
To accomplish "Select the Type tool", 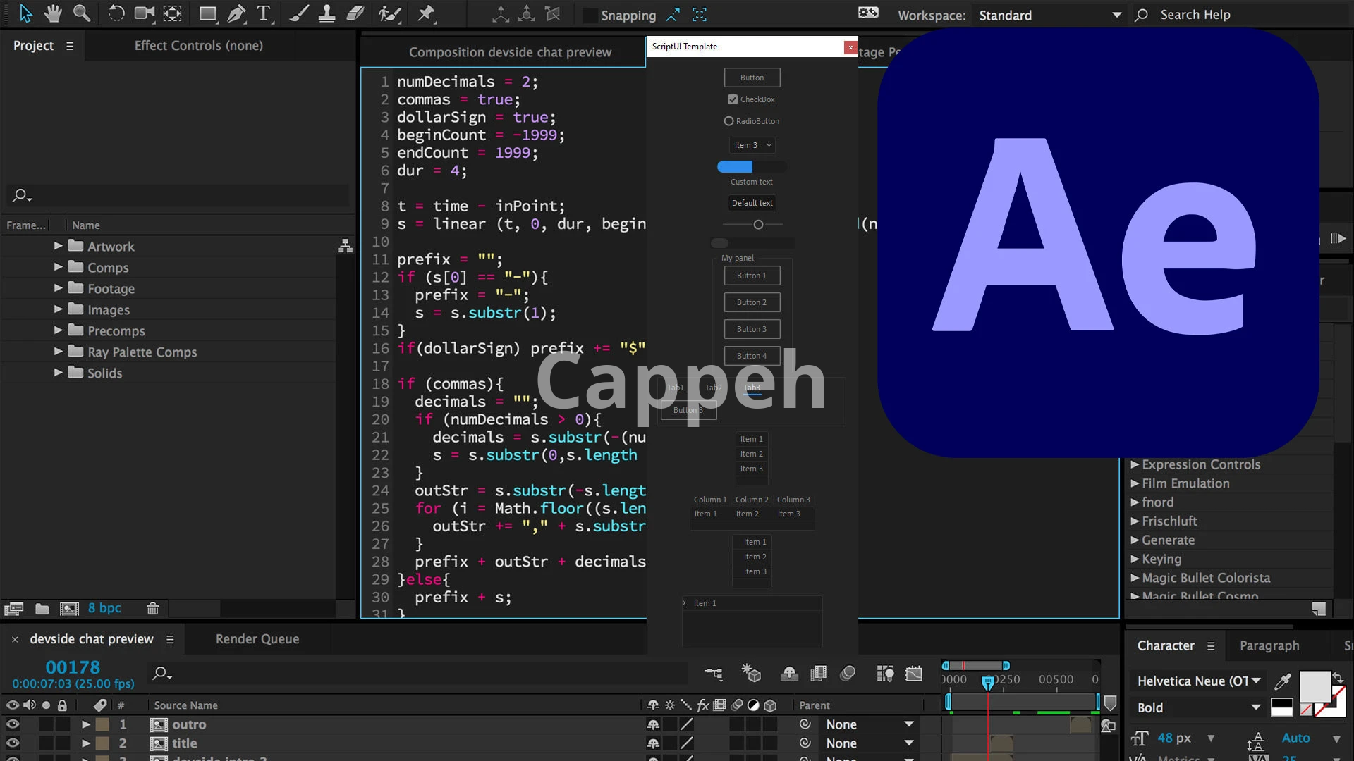I will (264, 13).
